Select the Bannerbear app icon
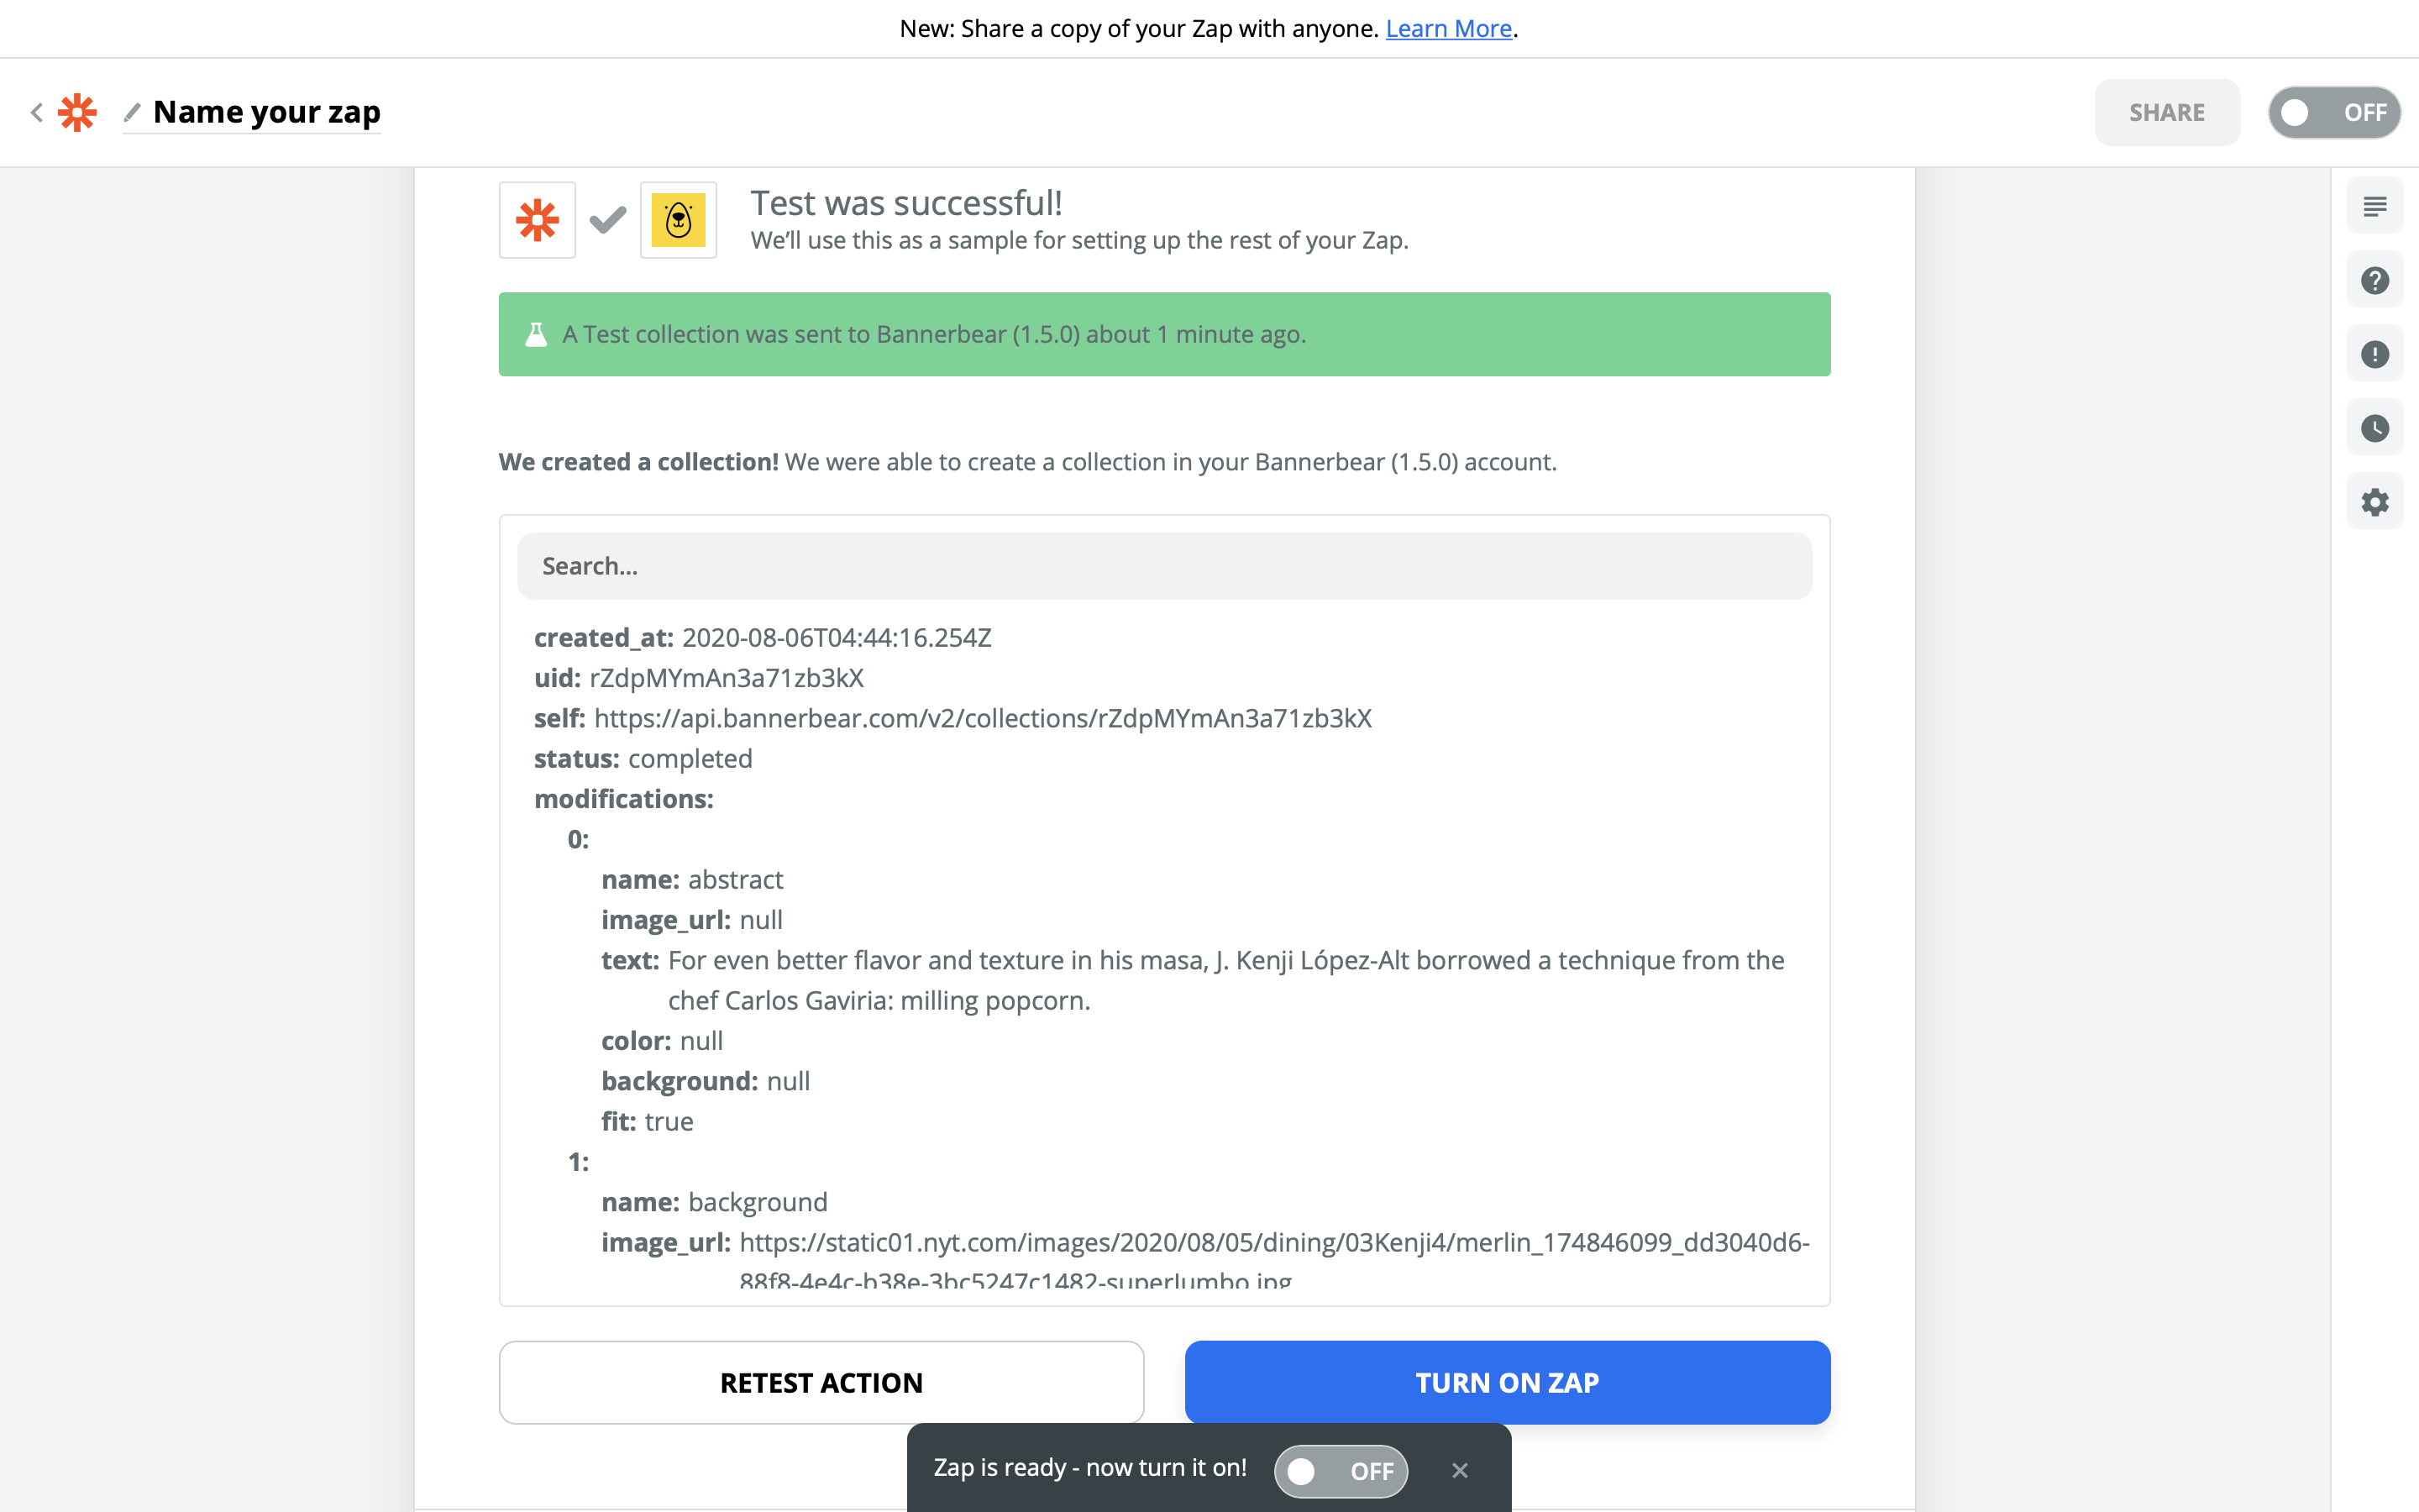 [x=679, y=220]
